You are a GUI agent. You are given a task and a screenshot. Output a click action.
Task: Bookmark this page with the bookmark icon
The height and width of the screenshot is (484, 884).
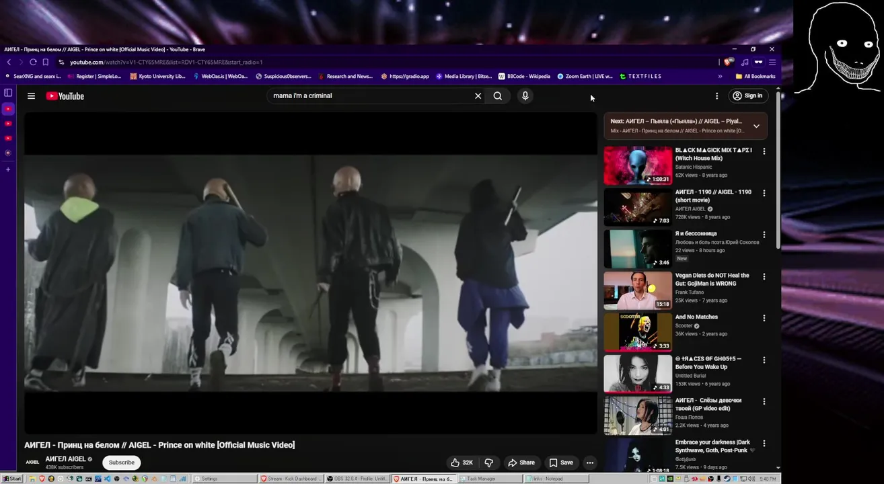(x=45, y=62)
